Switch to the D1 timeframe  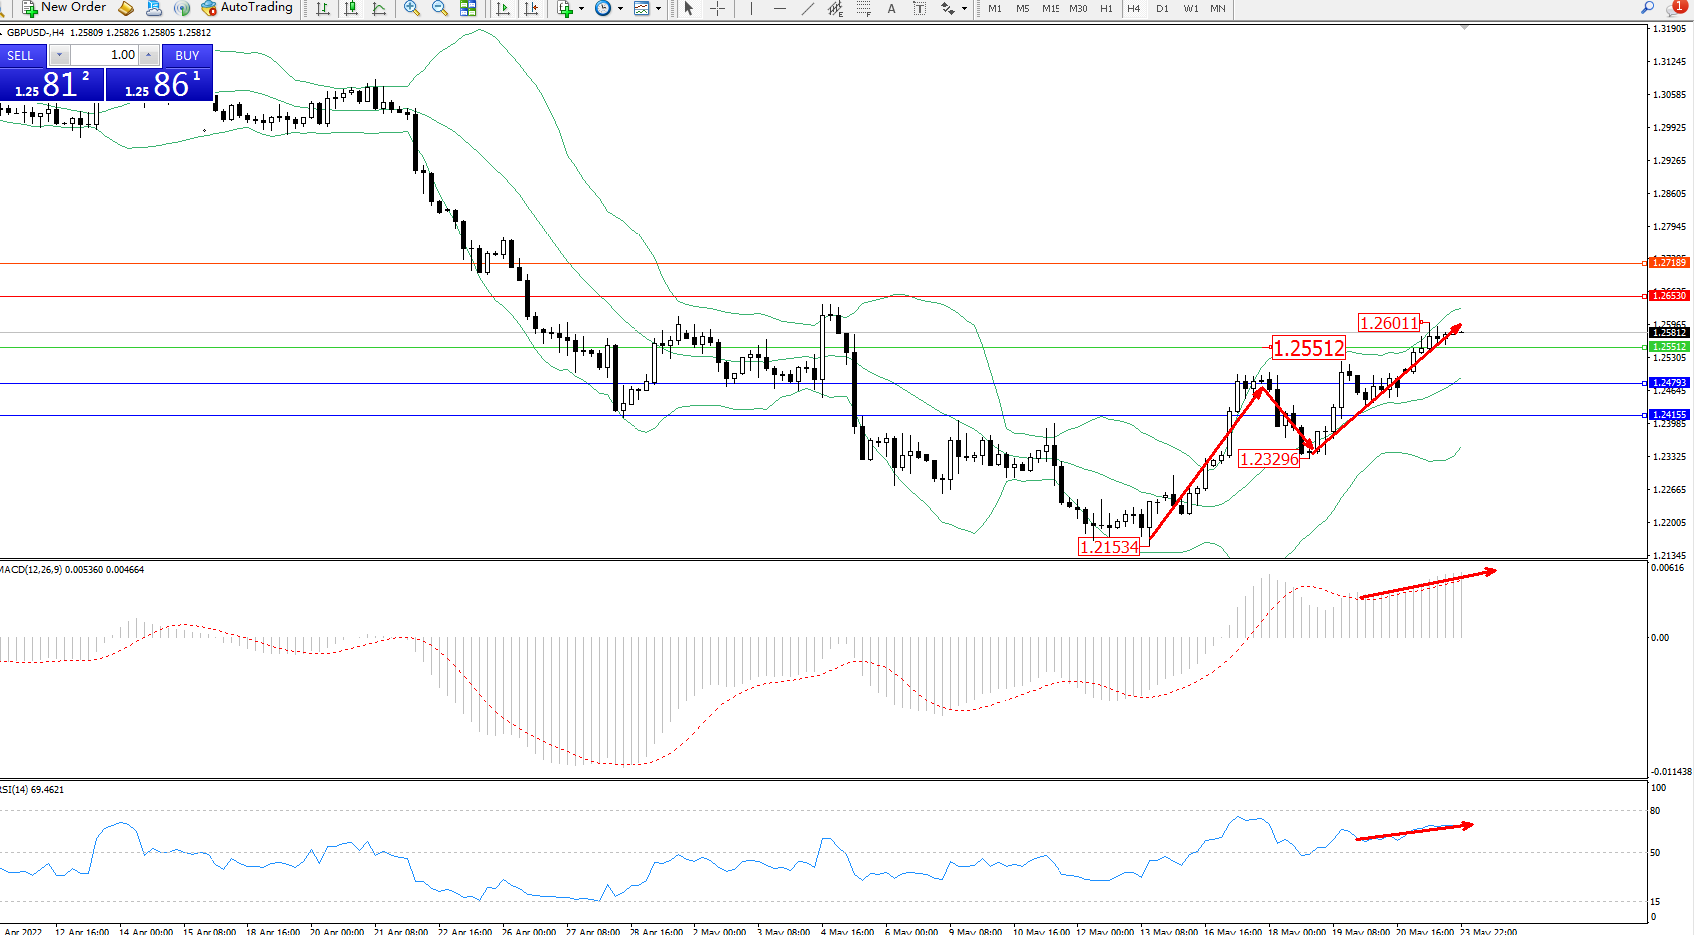1162,8
